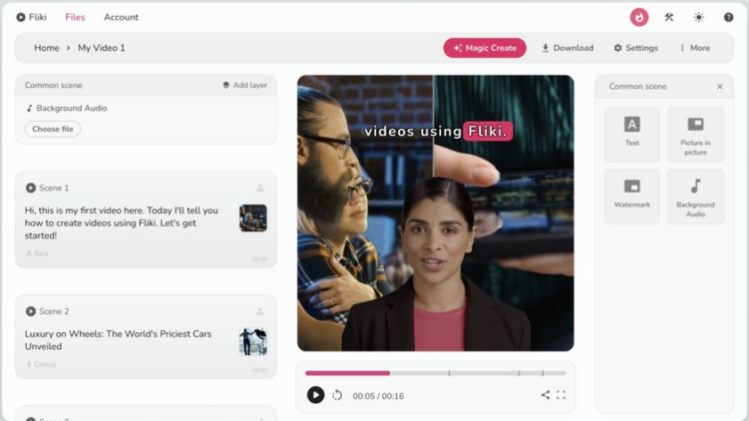
Task: Add a Watermark layer
Action: click(x=631, y=196)
